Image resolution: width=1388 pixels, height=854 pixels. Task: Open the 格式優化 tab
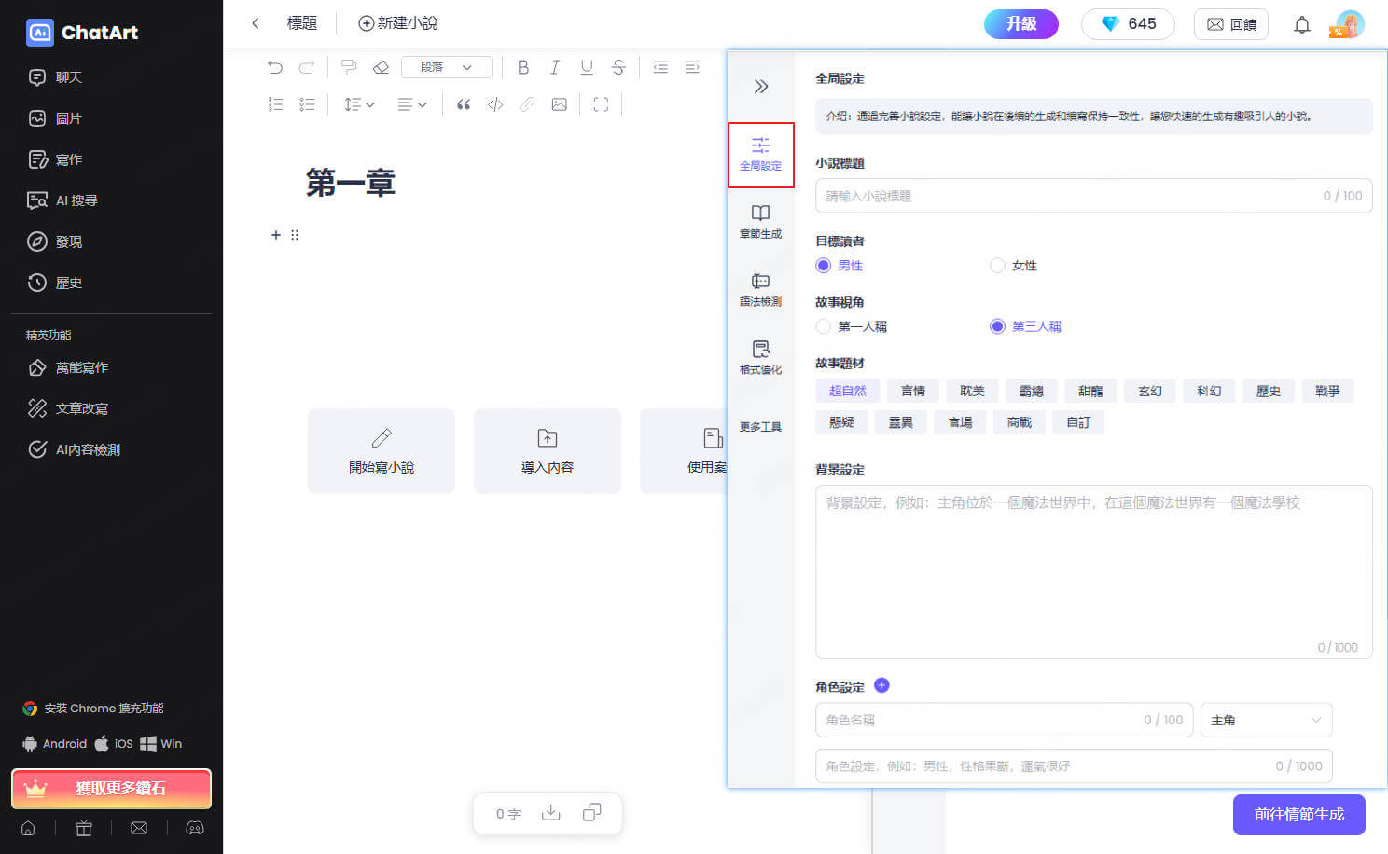pos(761,359)
